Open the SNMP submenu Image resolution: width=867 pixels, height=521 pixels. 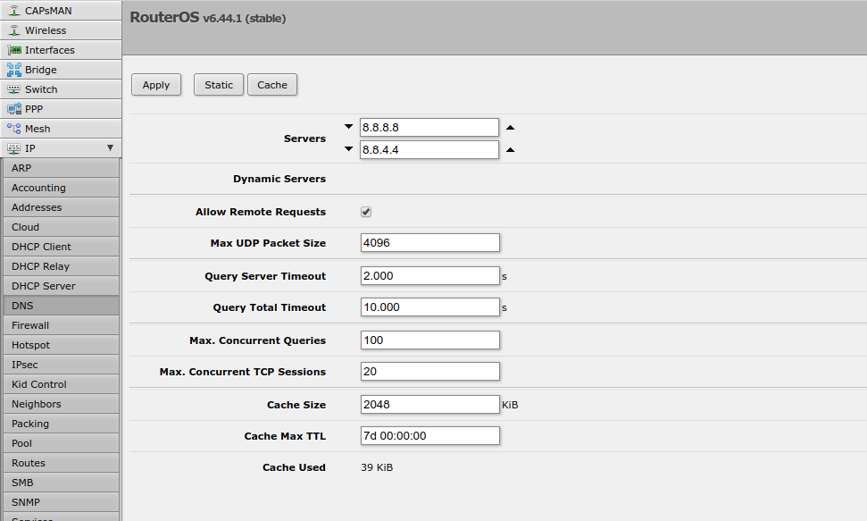pos(61,502)
